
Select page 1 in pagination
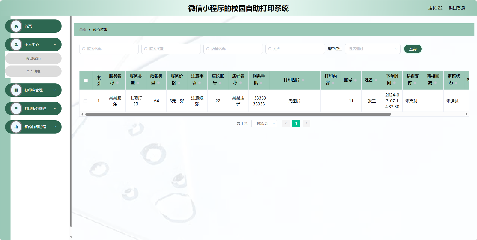(296, 123)
